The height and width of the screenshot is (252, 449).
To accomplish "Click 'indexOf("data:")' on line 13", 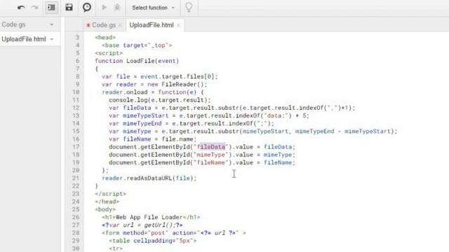I will (x=264, y=115).
